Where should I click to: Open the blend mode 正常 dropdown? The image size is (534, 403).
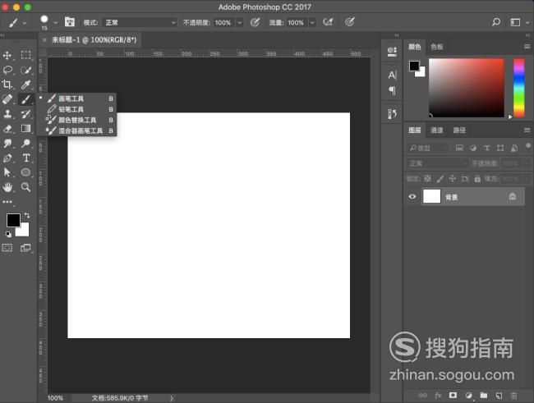tap(140, 22)
